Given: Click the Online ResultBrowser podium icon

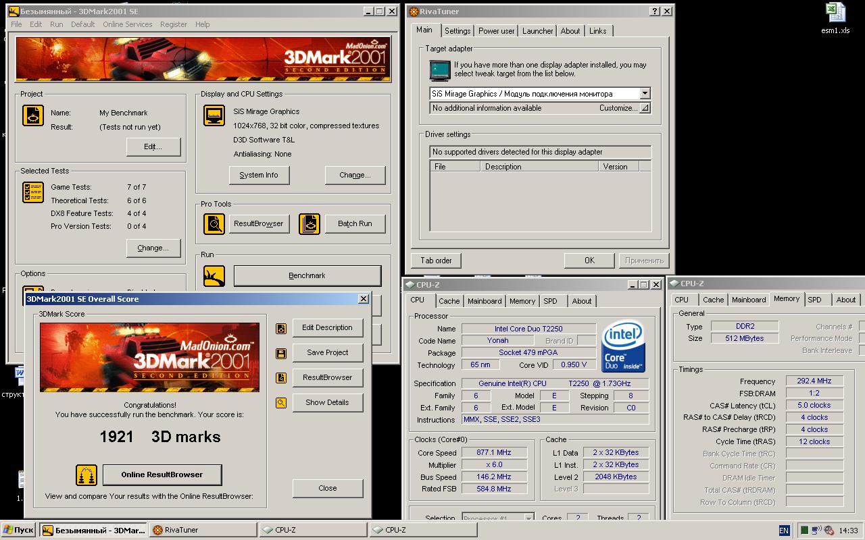Looking at the screenshot, I should coord(86,475).
